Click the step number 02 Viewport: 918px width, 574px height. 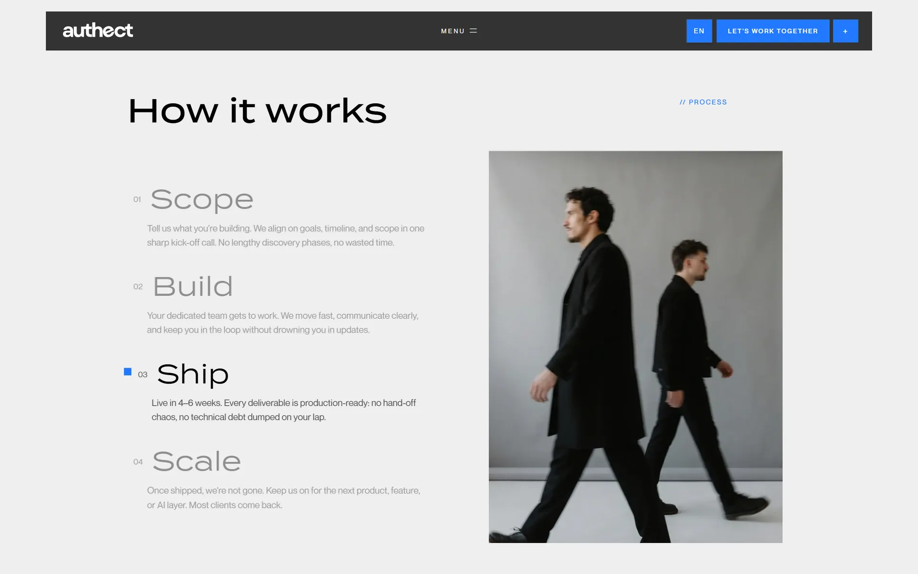click(x=138, y=287)
